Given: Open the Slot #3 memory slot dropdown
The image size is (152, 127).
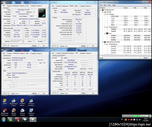Looking at the screenshot, I should click(x=62, y=58).
